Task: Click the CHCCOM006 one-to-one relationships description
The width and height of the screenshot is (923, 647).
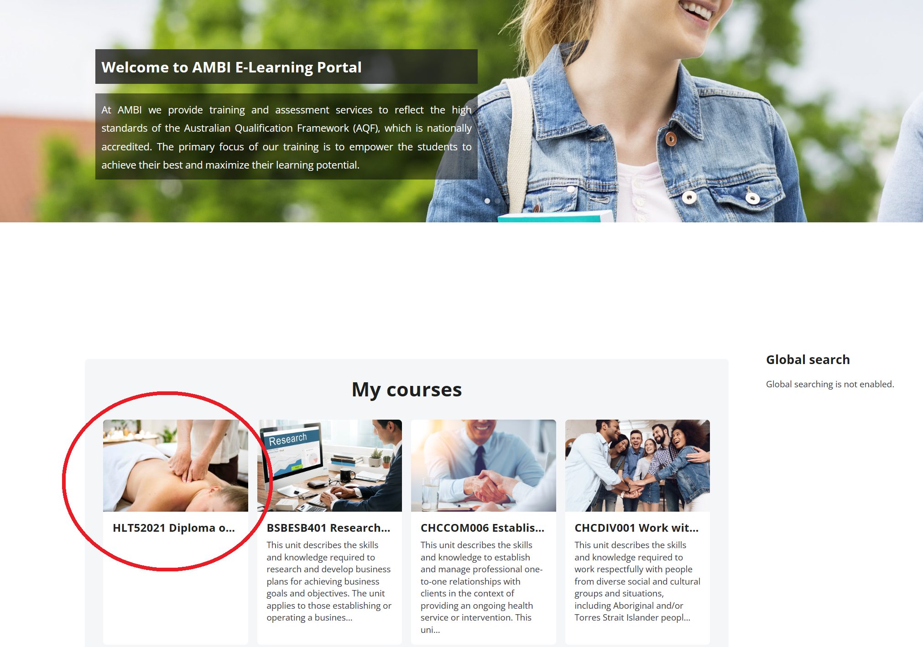Action: (x=482, y=587)
